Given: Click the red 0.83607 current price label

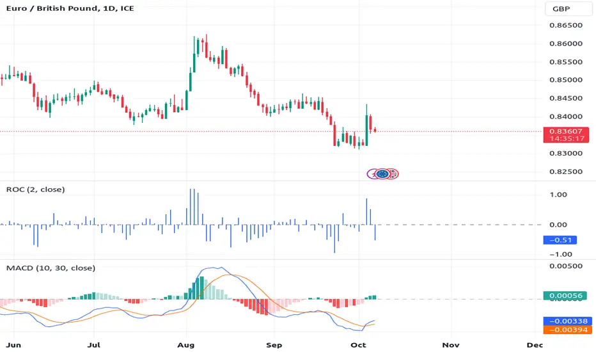Looking at the screenshot, I should pyautogui.click(x=566, y=131).
